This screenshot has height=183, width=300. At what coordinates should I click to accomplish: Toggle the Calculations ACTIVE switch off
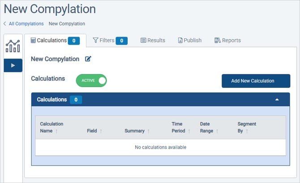pyautogui.click(x=92, y=80)
